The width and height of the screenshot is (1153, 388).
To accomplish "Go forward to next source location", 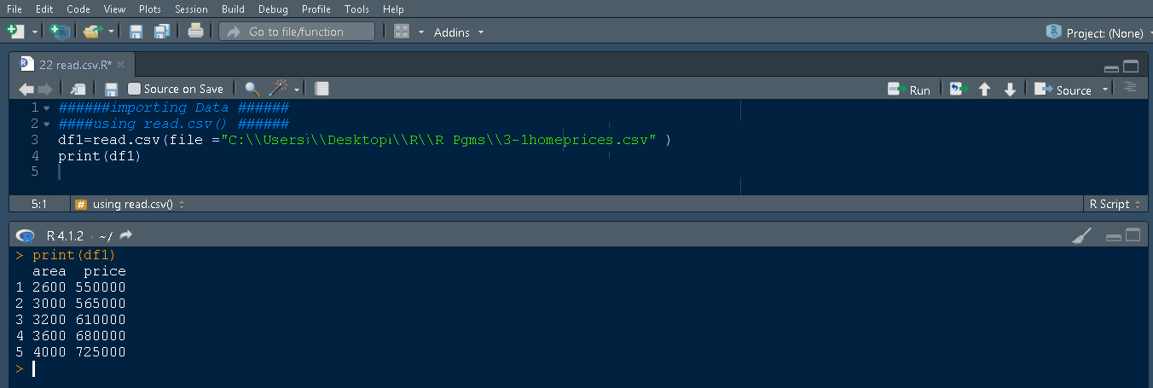I will [x=45, y=89].
